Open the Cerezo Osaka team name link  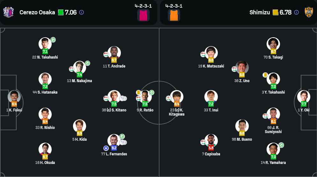(x=37, y=12)
